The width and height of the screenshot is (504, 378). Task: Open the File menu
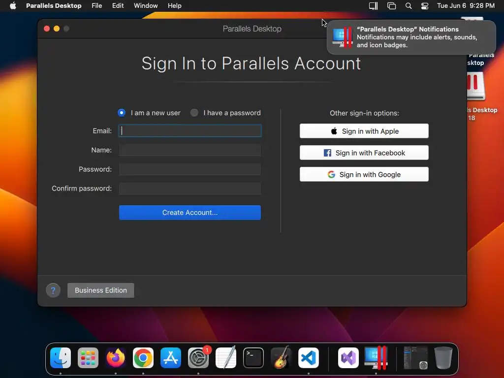(97, 6)
